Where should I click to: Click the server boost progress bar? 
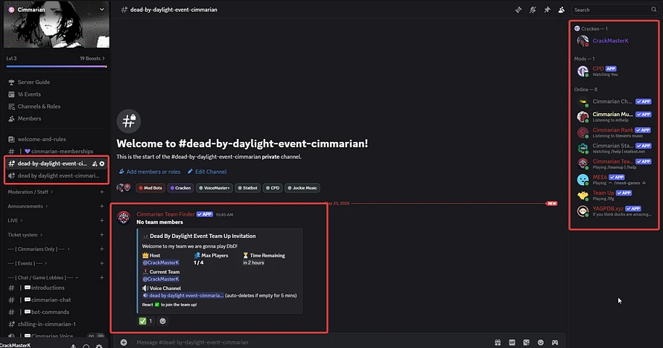pyautogui.click(x=56, y=66)
